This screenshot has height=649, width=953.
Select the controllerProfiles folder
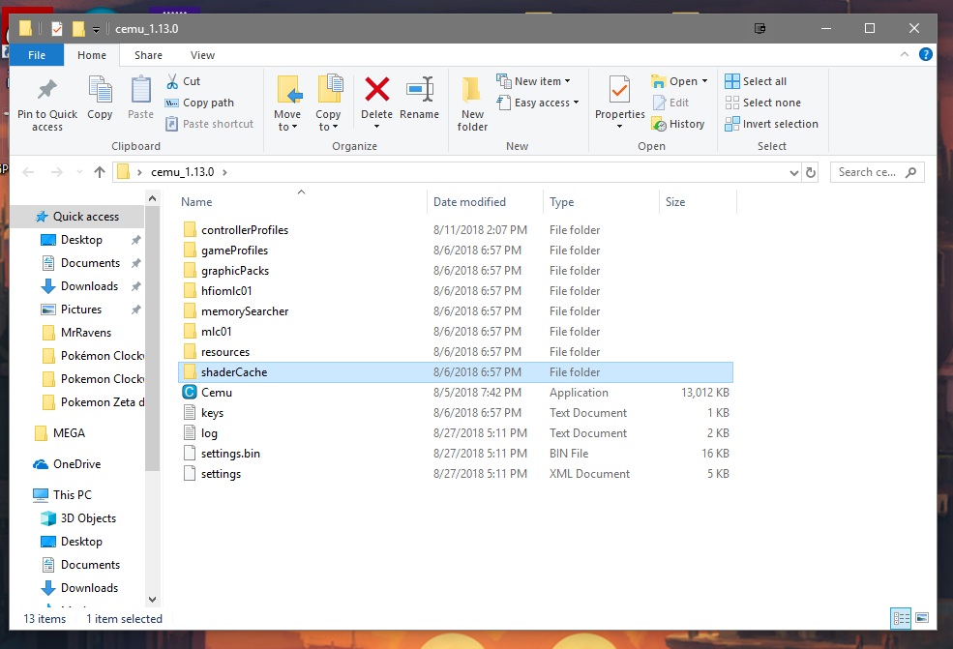pyautogui.click(x=456, y=229)
